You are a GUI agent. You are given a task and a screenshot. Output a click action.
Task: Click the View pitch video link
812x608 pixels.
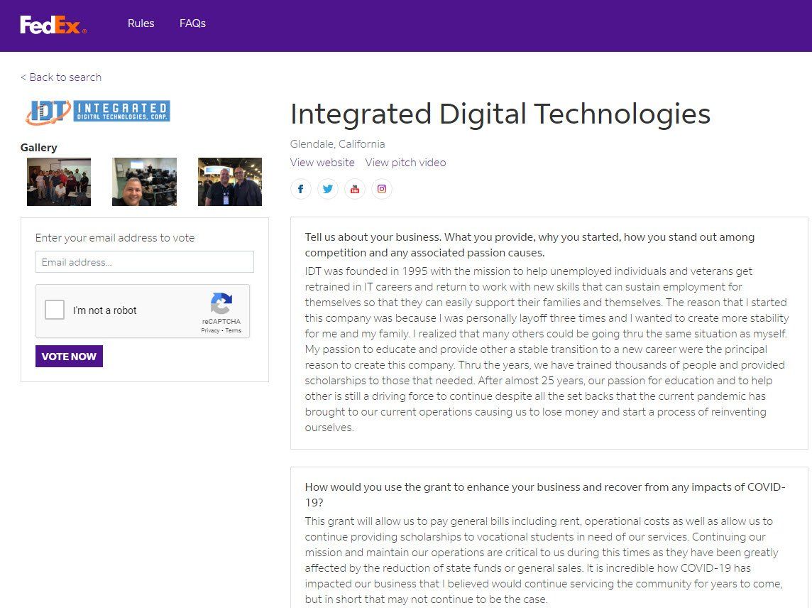click(405, 163)
